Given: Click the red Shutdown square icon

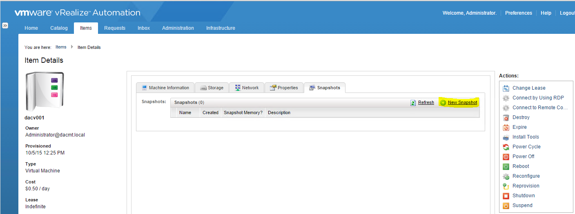Looking at the screenshot, I should click(506, 196).
